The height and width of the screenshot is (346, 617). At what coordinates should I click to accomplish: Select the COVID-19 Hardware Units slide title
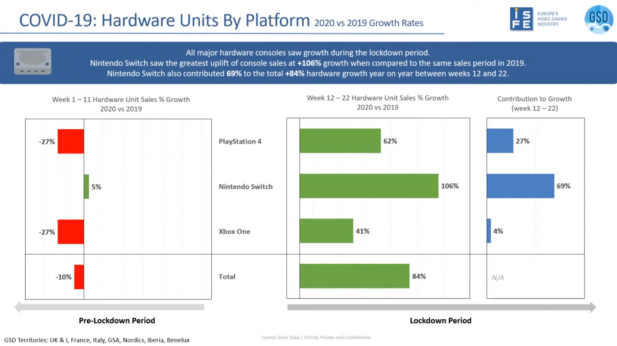(165, 21)
